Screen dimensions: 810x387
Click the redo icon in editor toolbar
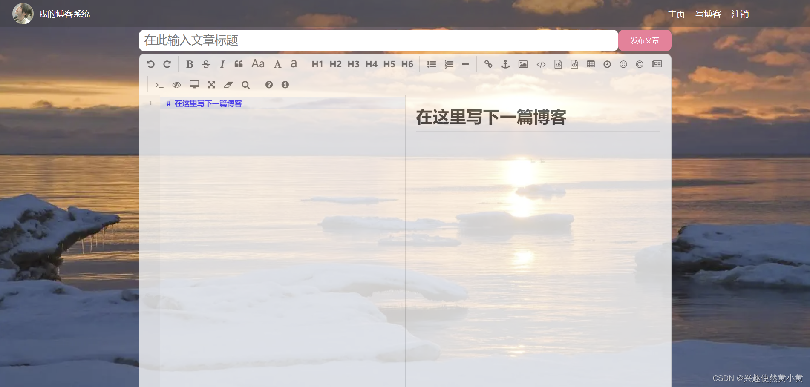pos(167,64)
